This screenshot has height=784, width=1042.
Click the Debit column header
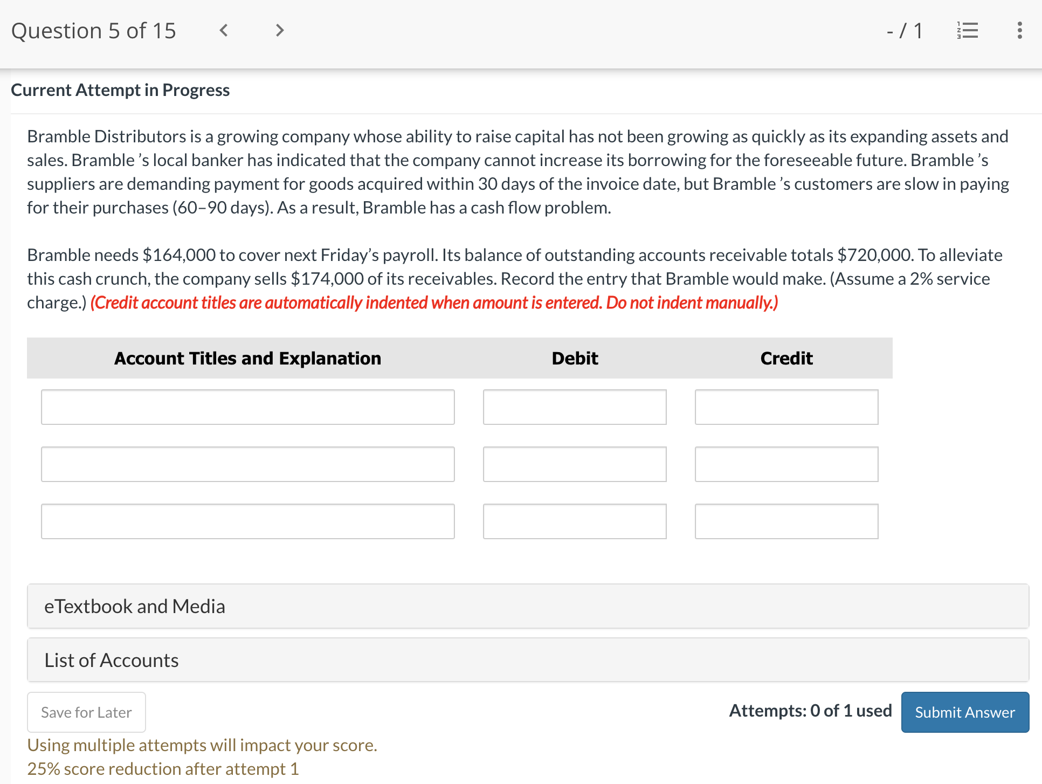point(575,358)
